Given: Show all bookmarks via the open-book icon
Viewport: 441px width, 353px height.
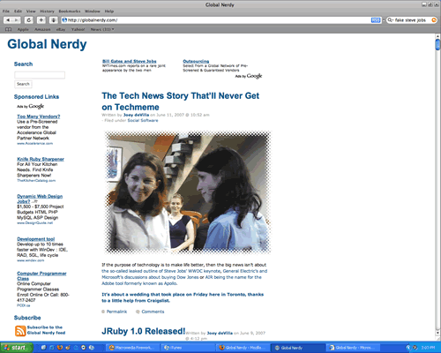Looking at the screenshot, I should click(9, 29).
